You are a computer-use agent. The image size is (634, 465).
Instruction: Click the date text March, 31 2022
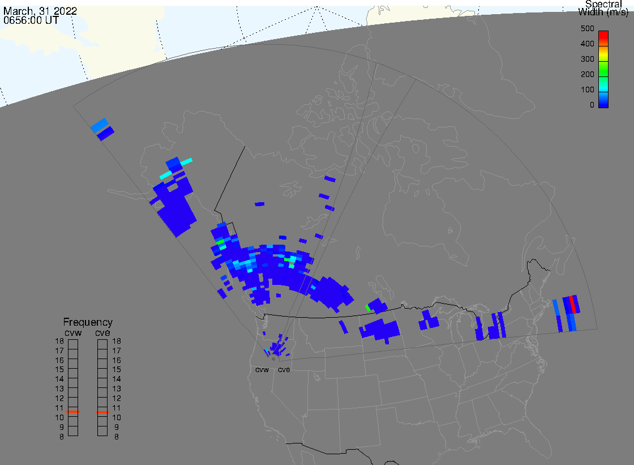(x=40, y=11)
